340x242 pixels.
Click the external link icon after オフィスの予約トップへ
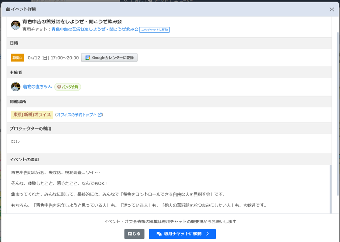(100, 115)
